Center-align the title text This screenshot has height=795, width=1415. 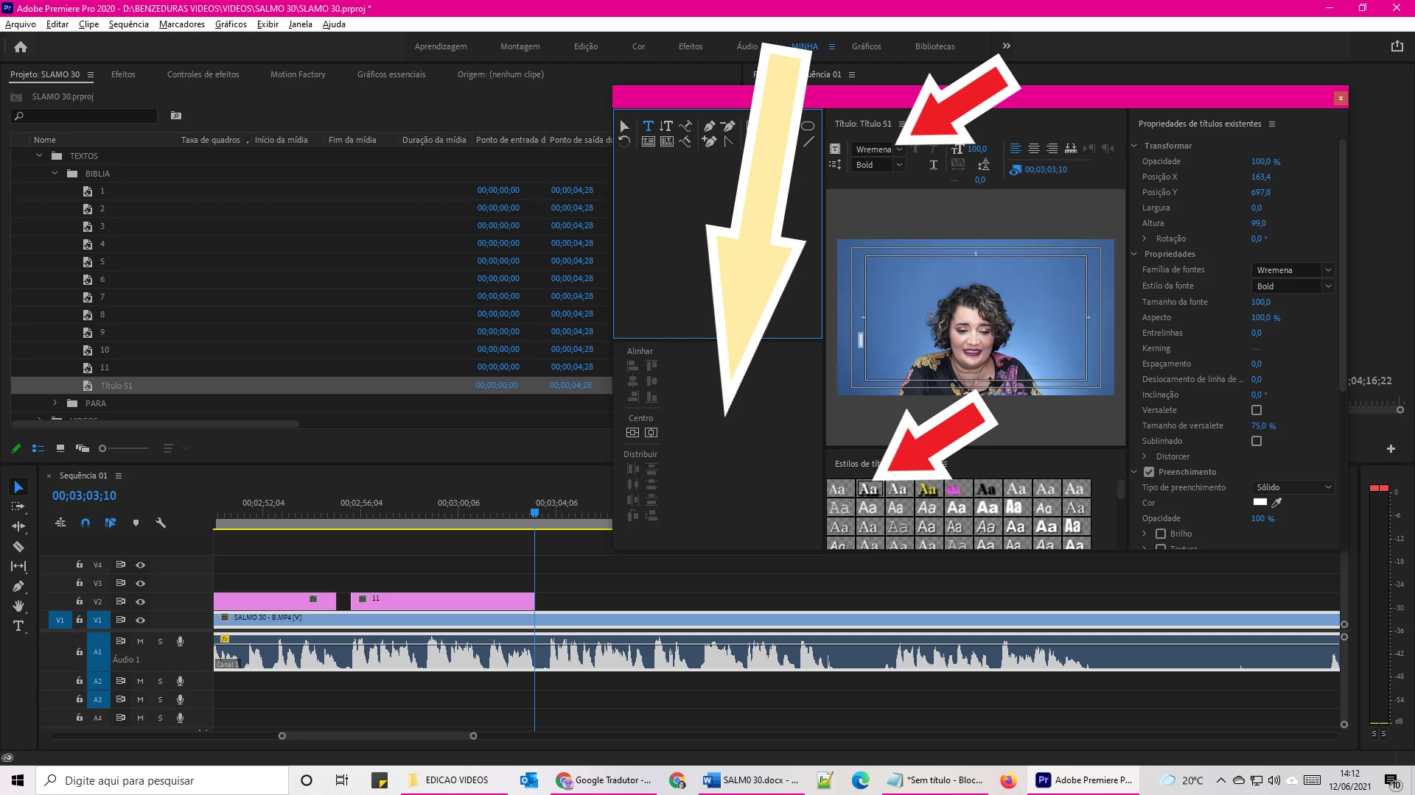1034,149
